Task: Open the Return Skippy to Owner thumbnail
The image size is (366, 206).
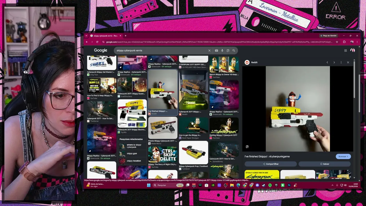Action: (224, 65)
